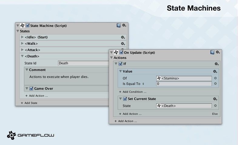Expand the Idle (Start) state
Viewport: 238px width, 145px height.
(x=22, y=37)
